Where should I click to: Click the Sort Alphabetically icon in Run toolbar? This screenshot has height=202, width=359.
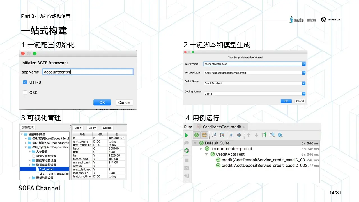pyautogui.click(x=214, y=135)
